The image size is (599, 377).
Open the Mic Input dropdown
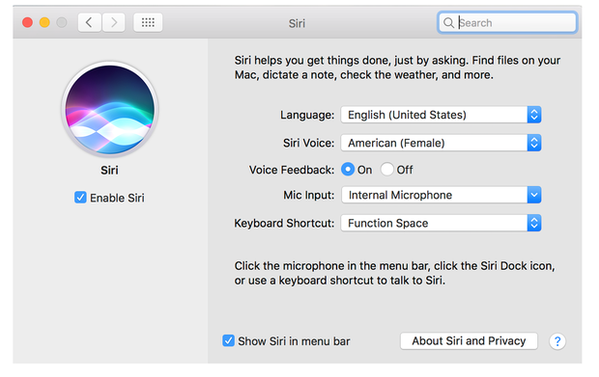pos(441,195)
